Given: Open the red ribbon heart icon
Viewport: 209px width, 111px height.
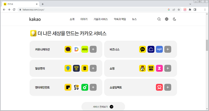Looking at the screenshot, I should [x=159, y=87].
